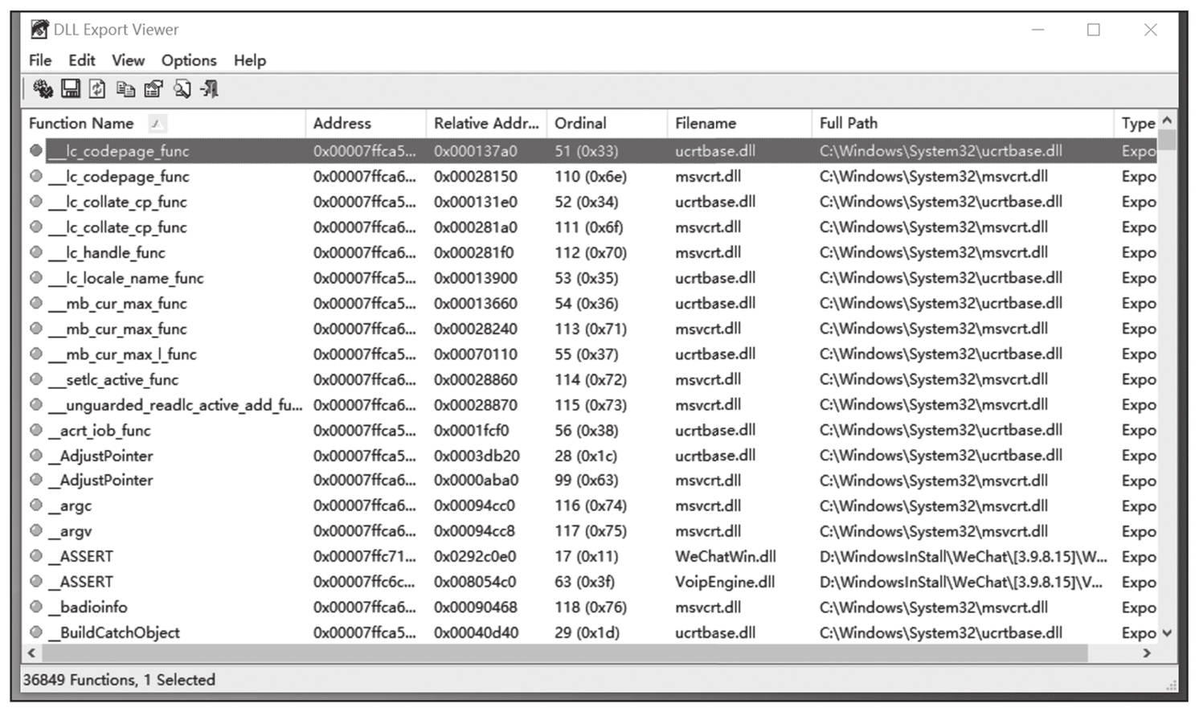Sort by Relative Address column header

[x=486, y=123]
